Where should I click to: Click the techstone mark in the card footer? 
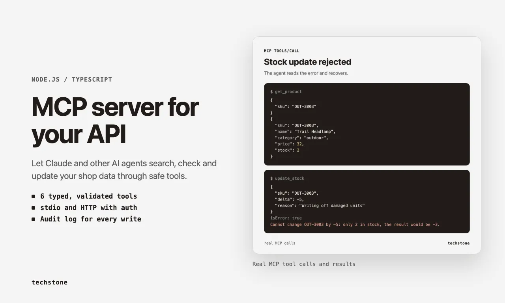click(x=458, y=243)
